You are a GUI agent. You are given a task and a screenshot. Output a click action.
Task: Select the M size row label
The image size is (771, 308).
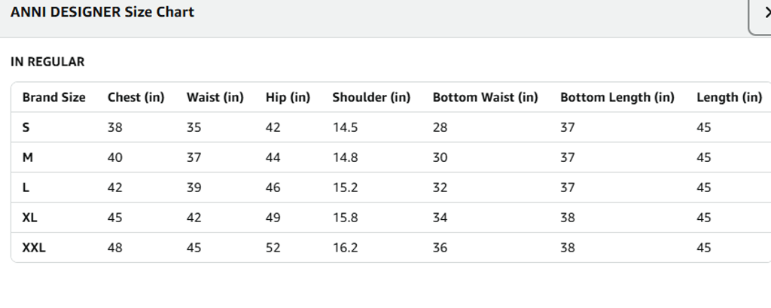(27, 157)
